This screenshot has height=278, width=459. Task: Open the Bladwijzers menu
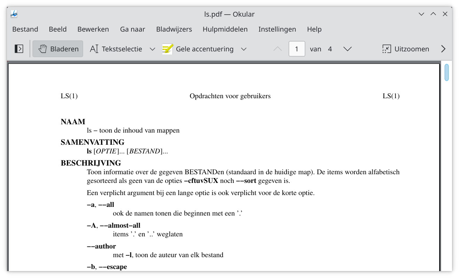pyautogui.click(x=174, y=29)
